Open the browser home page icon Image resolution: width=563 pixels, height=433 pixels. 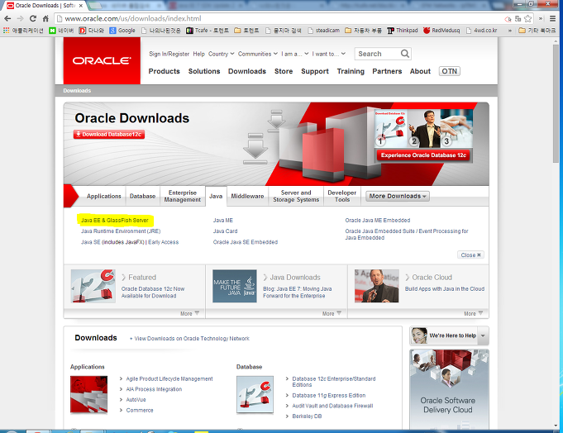point(45,19)
